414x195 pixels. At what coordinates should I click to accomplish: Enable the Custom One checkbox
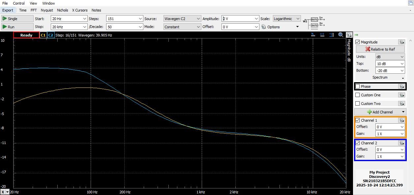pos(358,95)
